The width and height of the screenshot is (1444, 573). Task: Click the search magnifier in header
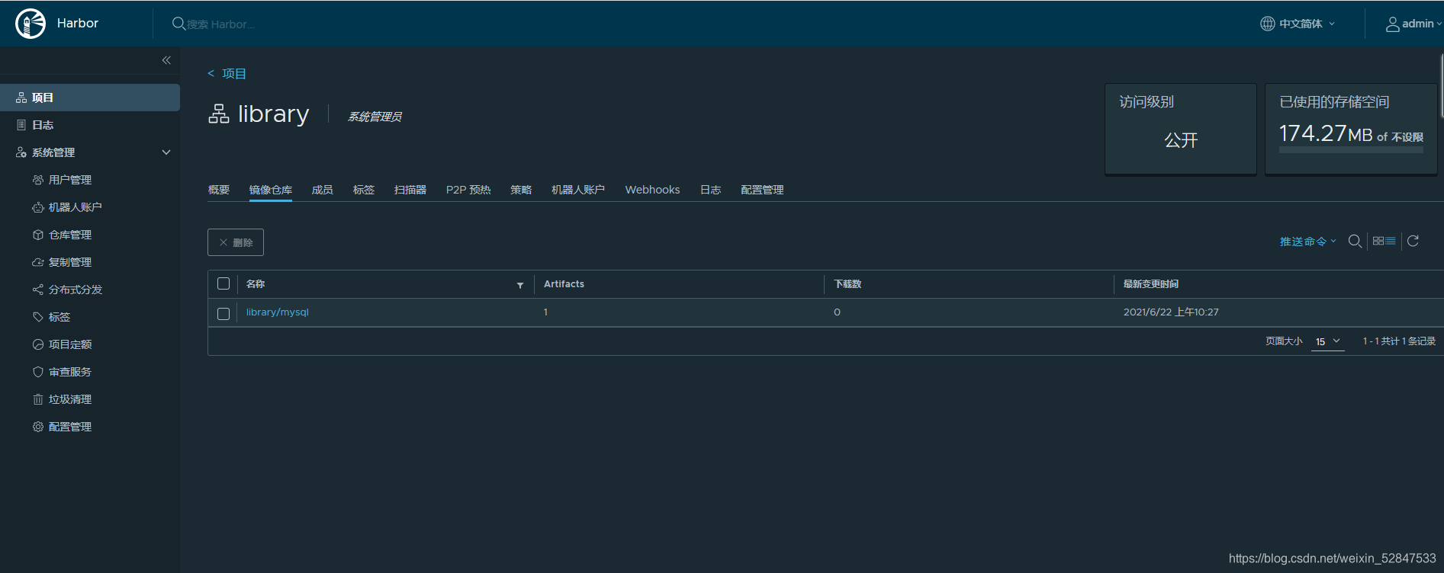coord(178,24)
